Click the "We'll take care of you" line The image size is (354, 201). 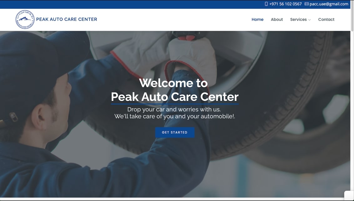pos(175,116)
